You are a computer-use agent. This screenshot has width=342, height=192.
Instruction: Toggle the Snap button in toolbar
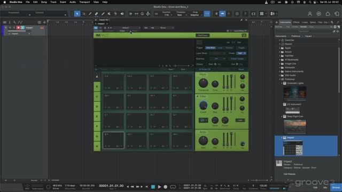pos(207,14)
